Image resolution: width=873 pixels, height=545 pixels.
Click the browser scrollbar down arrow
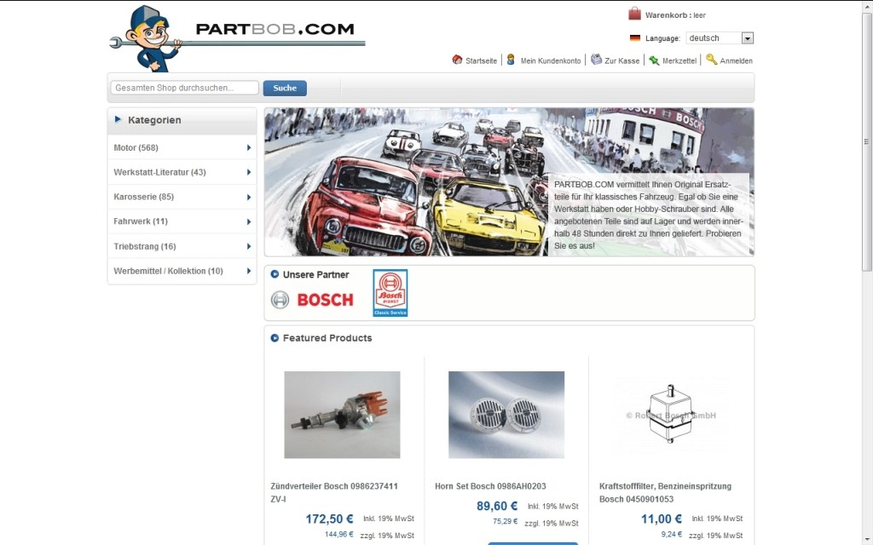pos(866,538)
